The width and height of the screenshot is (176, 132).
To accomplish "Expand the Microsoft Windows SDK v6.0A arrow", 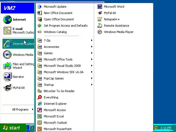I will point(92,72).
